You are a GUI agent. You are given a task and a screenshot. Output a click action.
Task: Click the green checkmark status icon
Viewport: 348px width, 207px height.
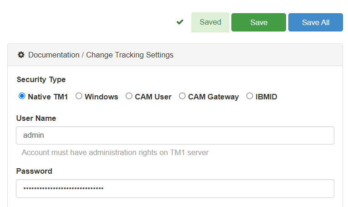(180, 22)
